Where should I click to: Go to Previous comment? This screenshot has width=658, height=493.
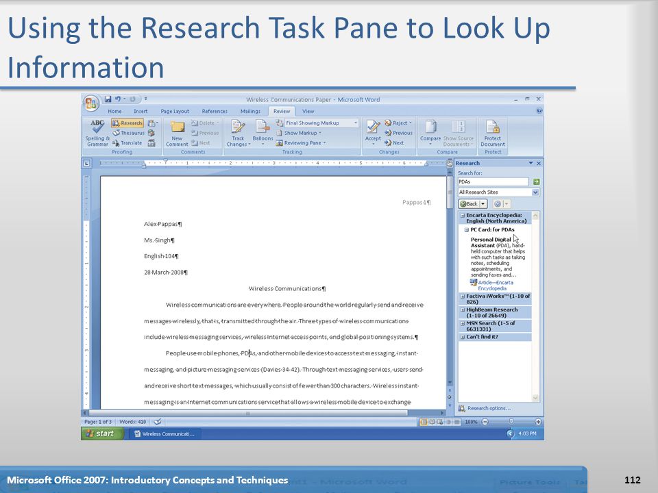tap(205, 133)
